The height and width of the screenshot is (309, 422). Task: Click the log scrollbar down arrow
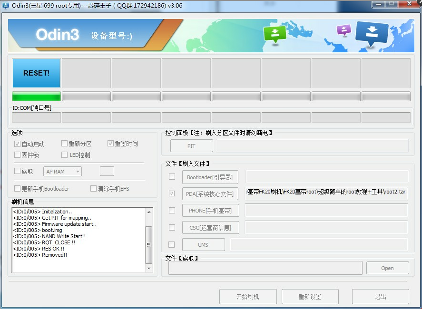149,269
